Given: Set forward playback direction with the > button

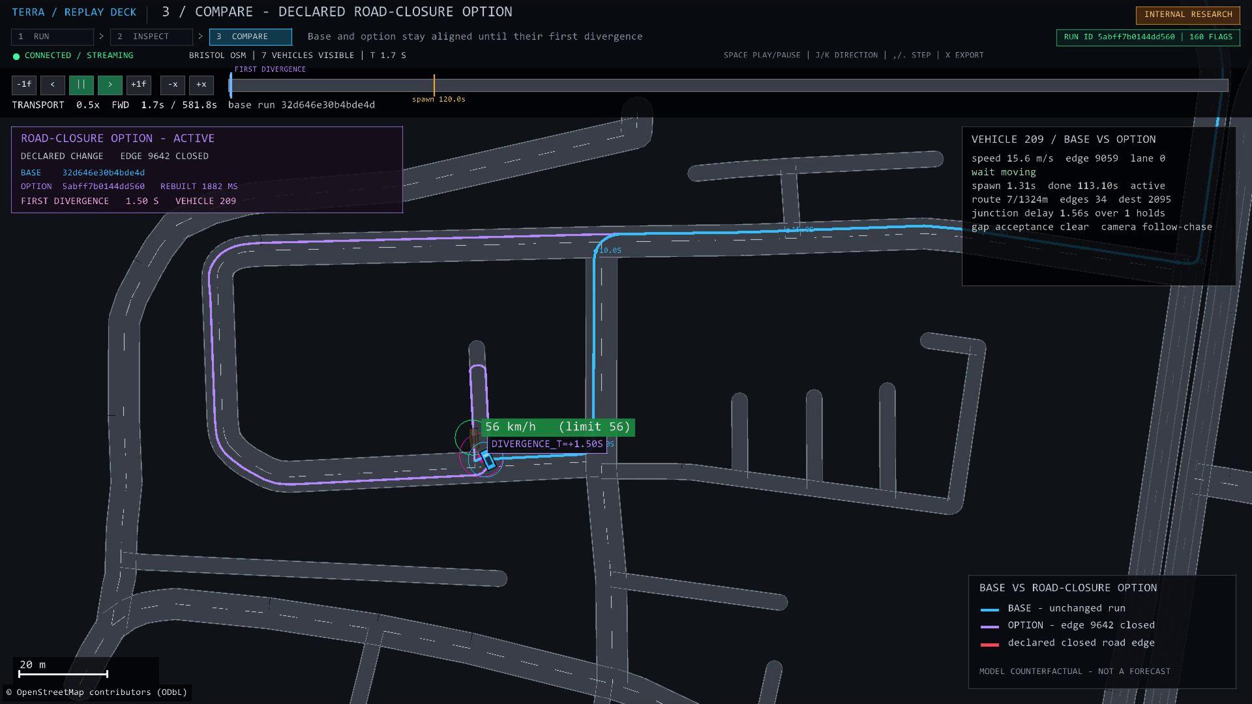Looking at the screenshot, I should coord(110,85).
